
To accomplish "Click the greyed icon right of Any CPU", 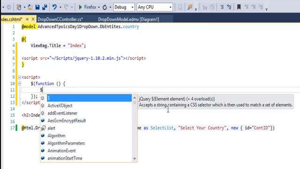I will click(x=180, y=8).
